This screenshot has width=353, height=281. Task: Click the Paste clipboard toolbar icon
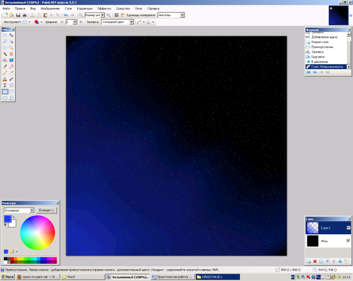pyautogui.click(x=45, y=15)
